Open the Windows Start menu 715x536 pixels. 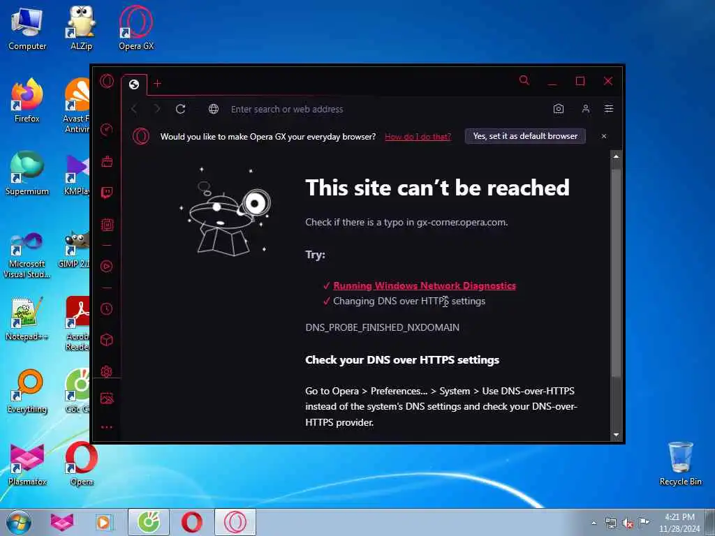click(19, 522)
